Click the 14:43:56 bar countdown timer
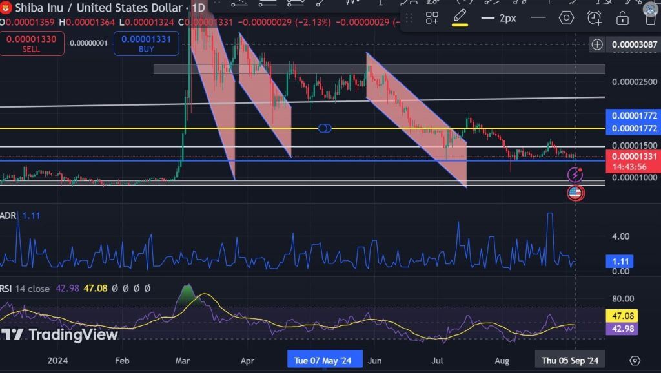This screenshot has width=661, height=373. pyautogui.click(x=629, y=167)
